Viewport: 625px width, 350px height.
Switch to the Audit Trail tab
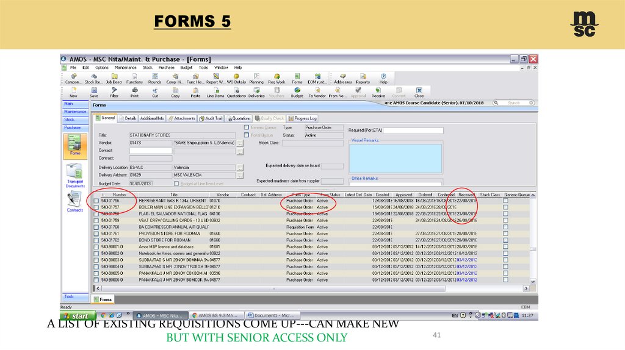pyautogui.click(x=211, y=118)
